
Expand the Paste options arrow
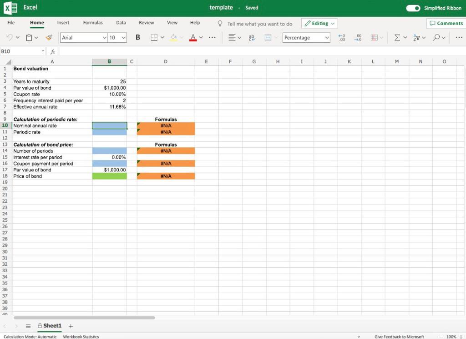[36, 38]
